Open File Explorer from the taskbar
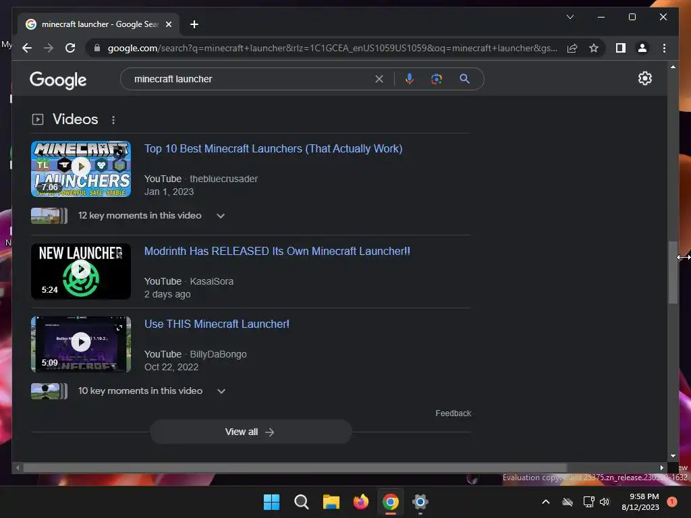Screen dimensions: 691x518 (x=331, y=502)
